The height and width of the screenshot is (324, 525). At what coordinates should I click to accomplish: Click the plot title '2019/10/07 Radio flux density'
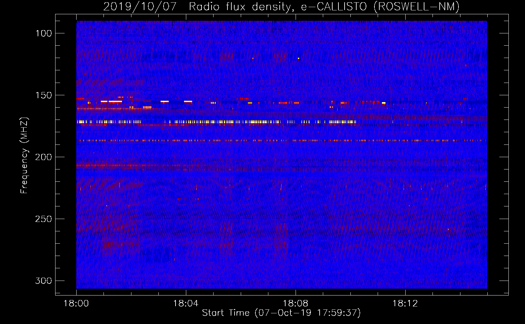click(281, 6)
